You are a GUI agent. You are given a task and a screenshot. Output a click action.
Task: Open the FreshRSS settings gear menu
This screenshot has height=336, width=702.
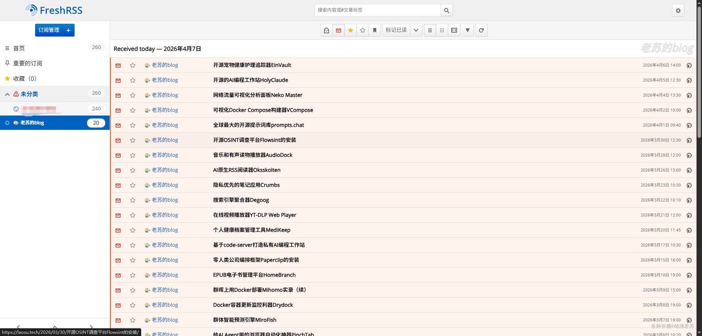678,11
